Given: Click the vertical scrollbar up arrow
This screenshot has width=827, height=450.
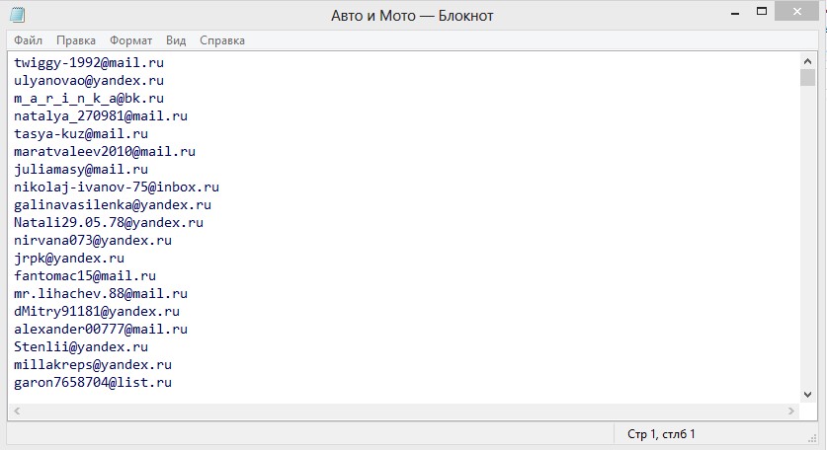Looking at the screenshot, I should pos(807,61).
